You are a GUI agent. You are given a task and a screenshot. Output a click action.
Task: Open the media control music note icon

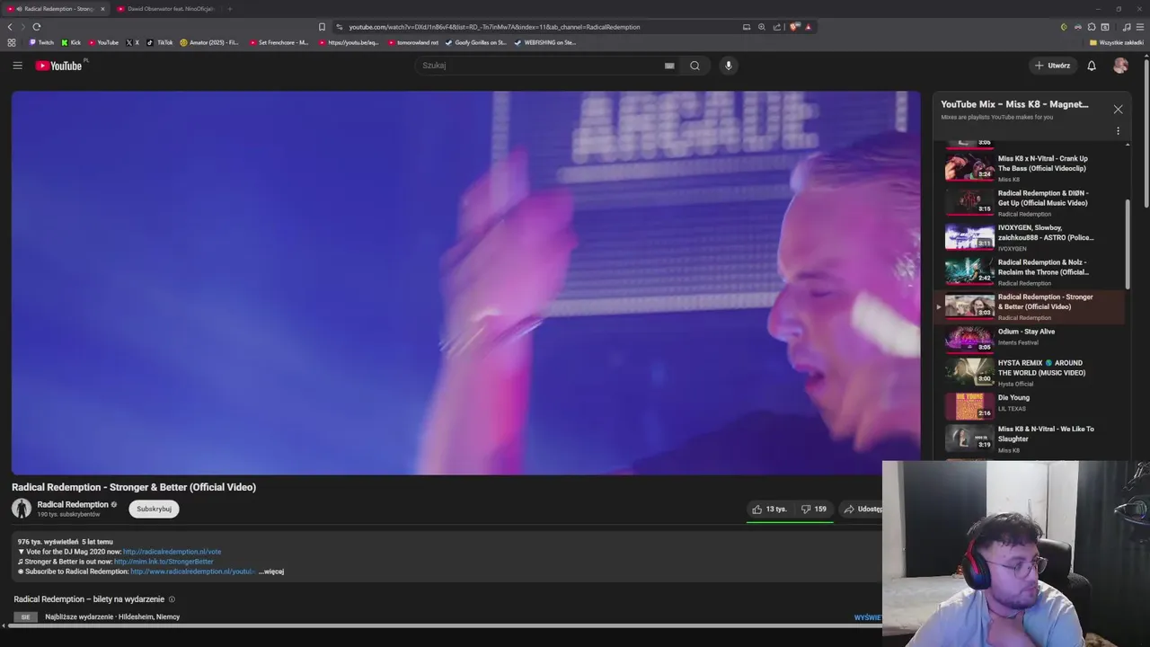[x=1128, y=27]
